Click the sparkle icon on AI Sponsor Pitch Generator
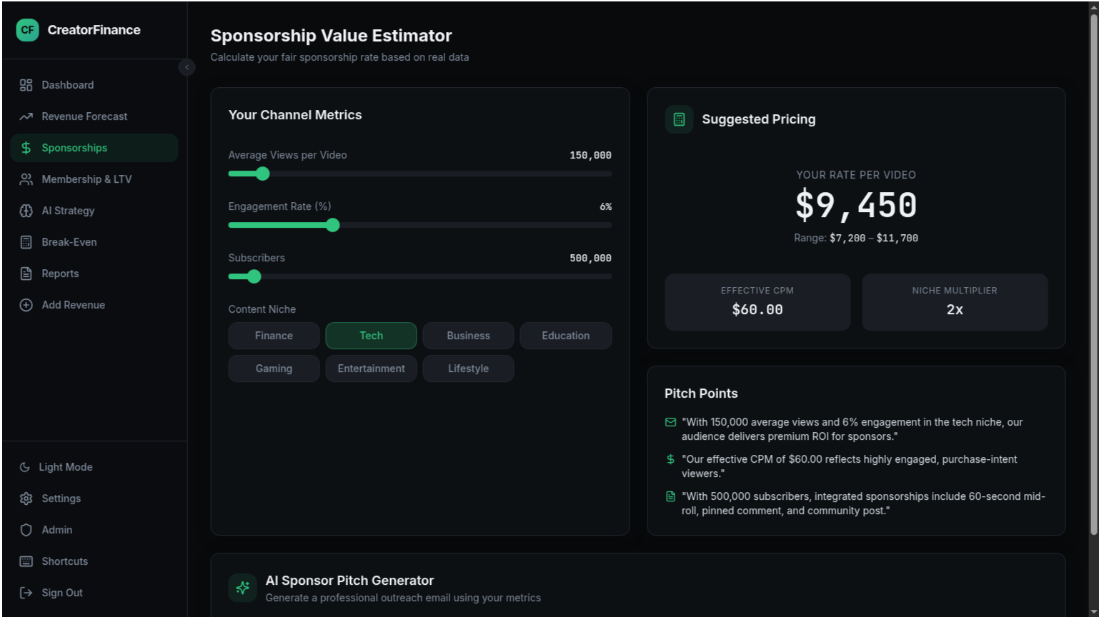The width and height of the screenshot is (1099, 617). click(x=243, y=587)
